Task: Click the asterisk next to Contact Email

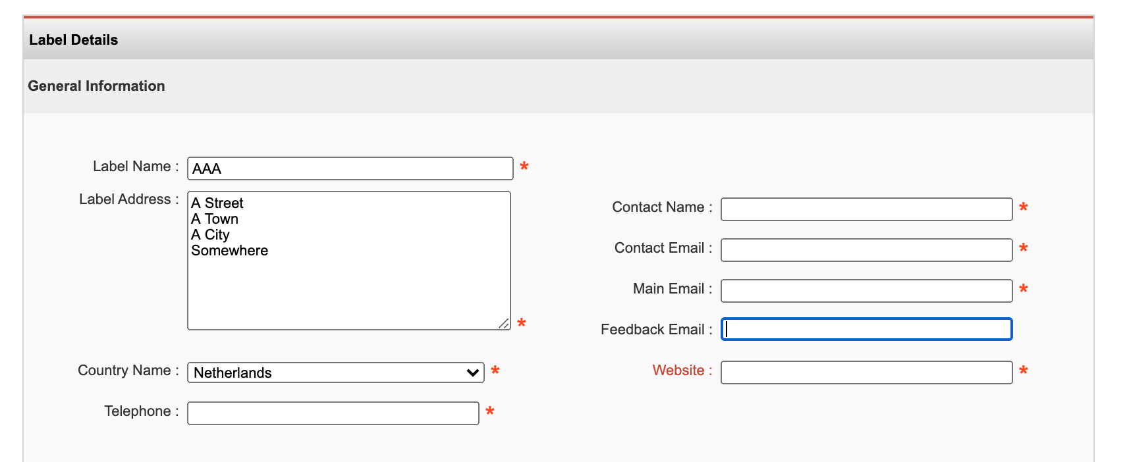Action: click(x=1024, y=248)
